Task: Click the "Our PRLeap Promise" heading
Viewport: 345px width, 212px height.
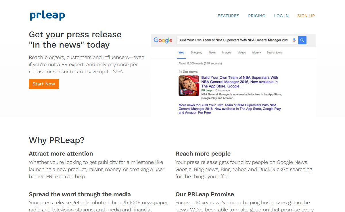Action: 205,194
